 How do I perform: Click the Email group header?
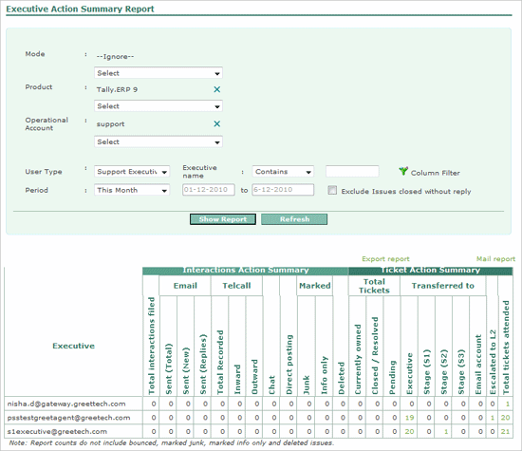tap(185, 286)
